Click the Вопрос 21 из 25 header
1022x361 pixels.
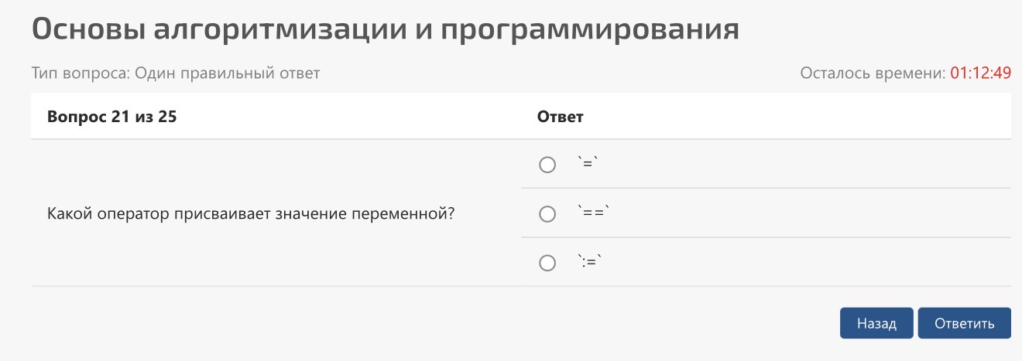pyautogui.click(x=117, y=117)
